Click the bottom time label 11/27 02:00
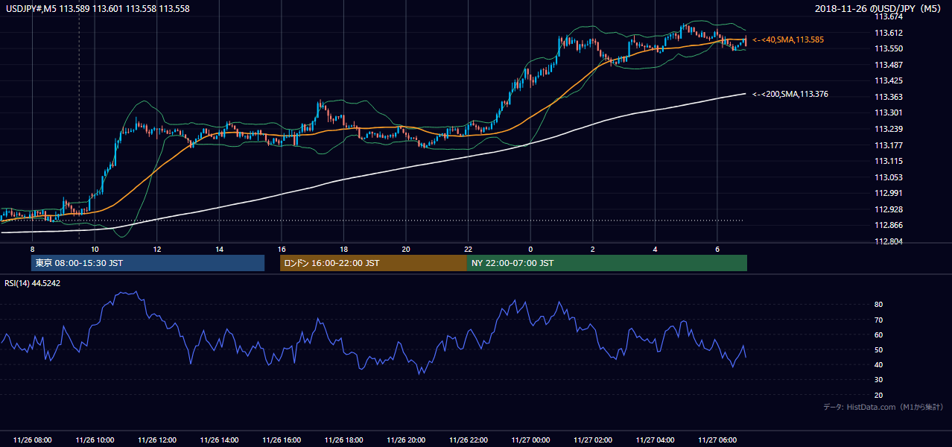 592,440
